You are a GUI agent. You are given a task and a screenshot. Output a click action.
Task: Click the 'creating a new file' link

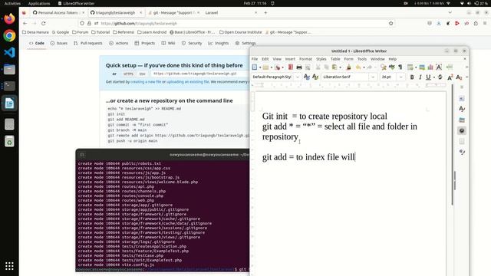coord(146,82)
